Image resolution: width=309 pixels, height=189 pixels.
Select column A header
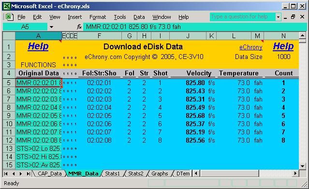tap(38, 36)
